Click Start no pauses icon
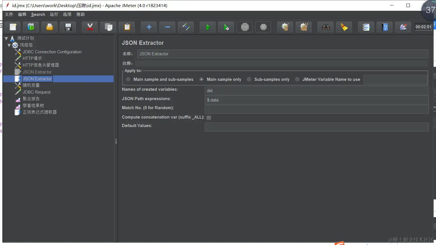The width and height of the screenshot is (436, 245). (x=226, y=27)
